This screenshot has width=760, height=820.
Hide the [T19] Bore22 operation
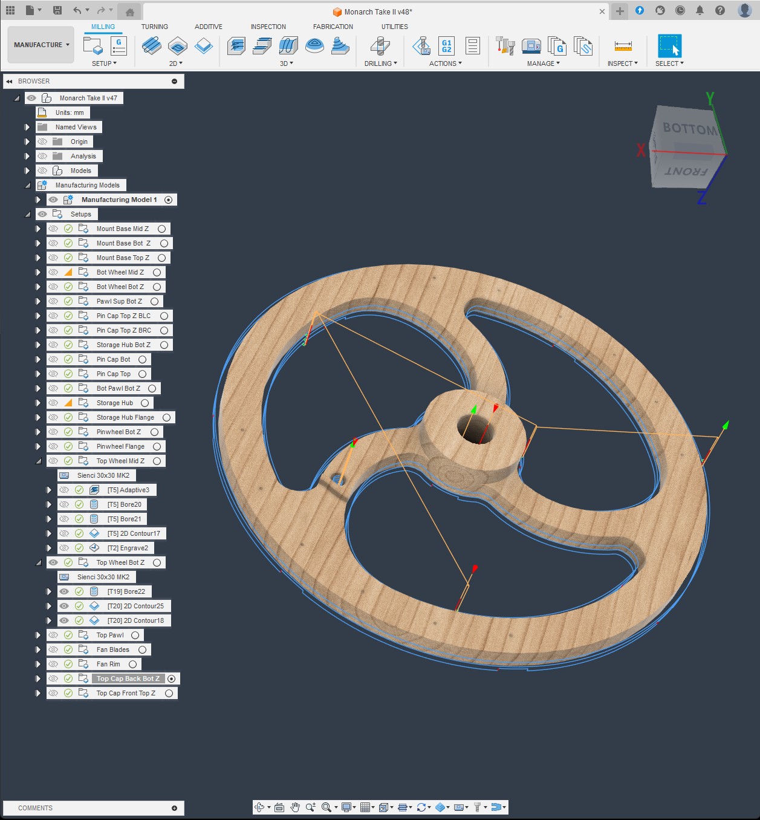coord(64,591)
